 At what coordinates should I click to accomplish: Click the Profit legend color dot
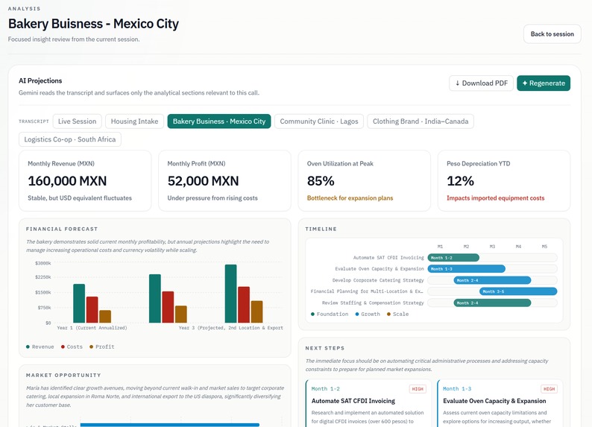[91, 347]
